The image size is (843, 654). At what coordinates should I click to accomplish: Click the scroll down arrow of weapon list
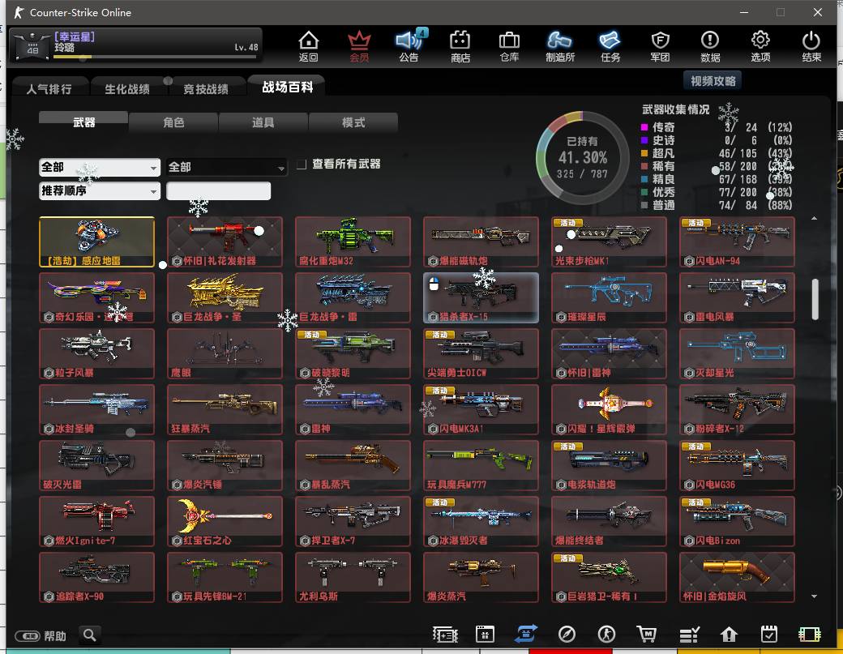[x=814, y=596]
